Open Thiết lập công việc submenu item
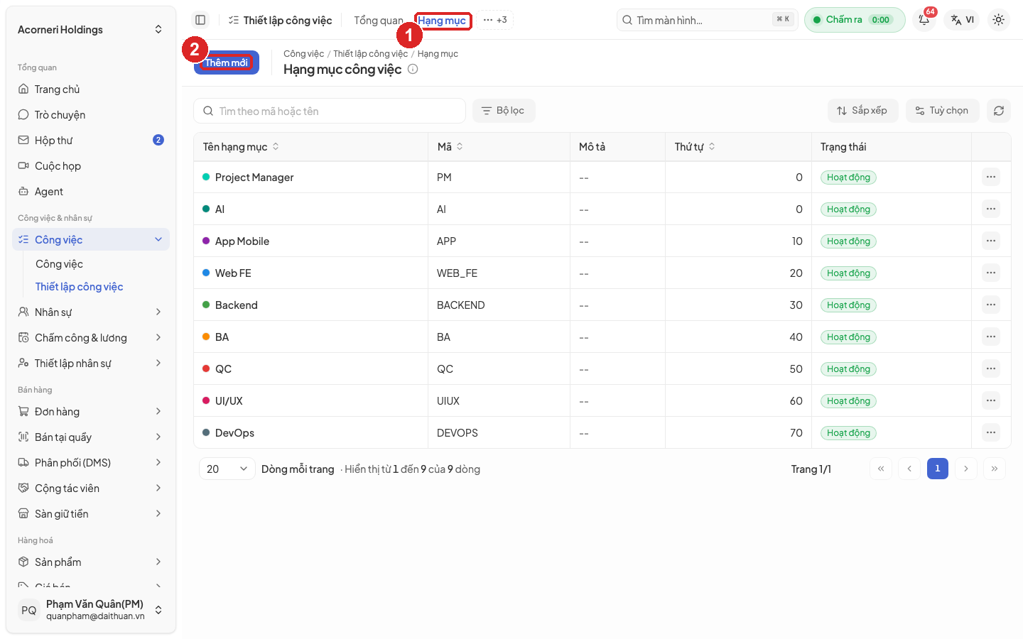1023x639 pixels. 80,287
